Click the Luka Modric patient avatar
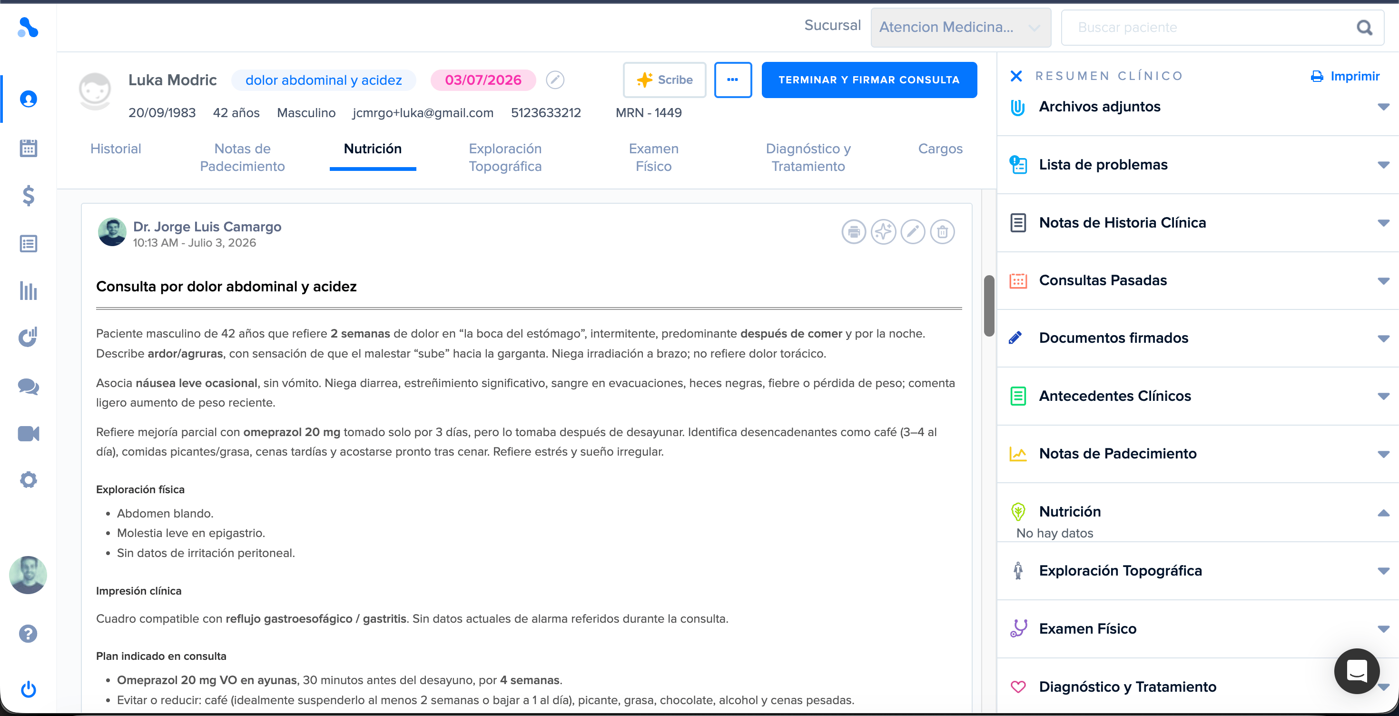1399x716 pixels. tap(95, 91)
